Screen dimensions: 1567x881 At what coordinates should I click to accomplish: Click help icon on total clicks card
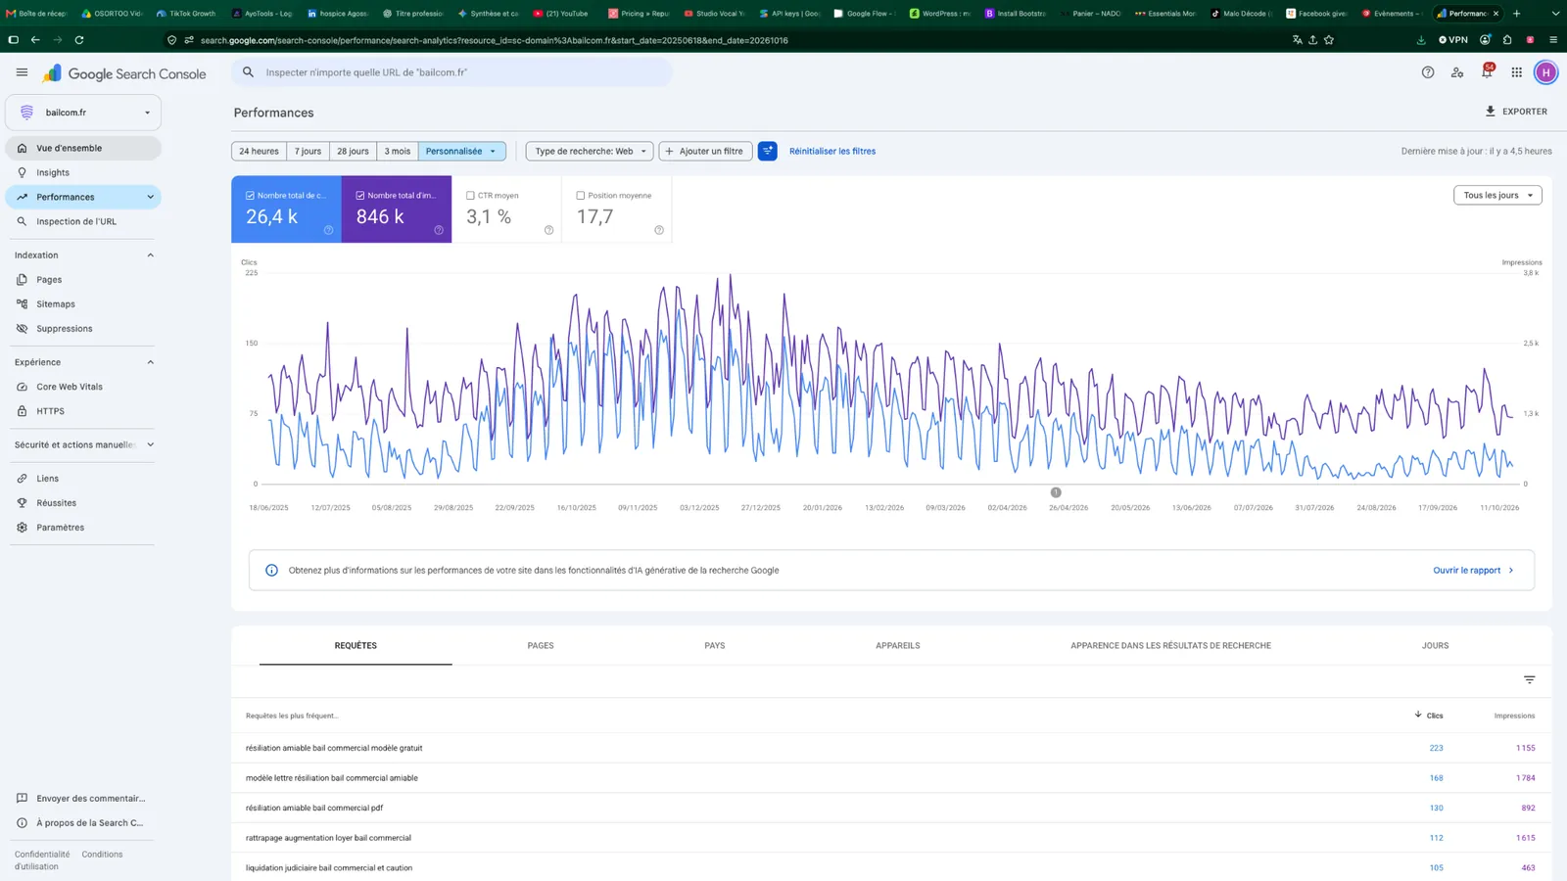click(328, 230)
